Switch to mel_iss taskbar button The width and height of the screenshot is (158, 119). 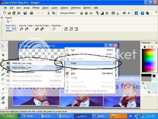pyautogui.click(x=65, y=116)
